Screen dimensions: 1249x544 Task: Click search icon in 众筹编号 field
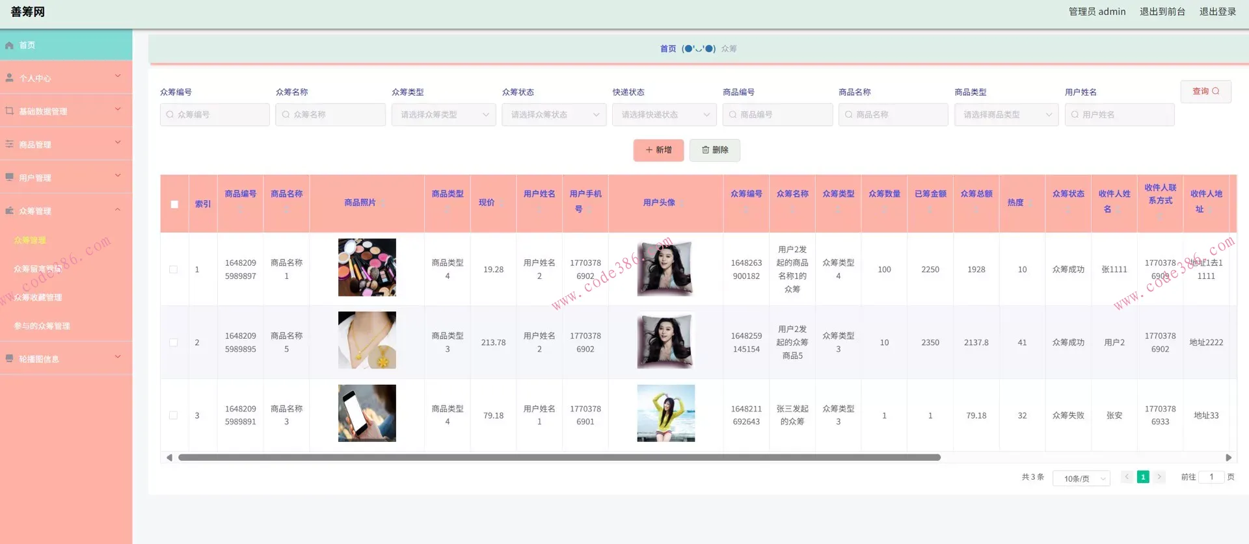170,114
